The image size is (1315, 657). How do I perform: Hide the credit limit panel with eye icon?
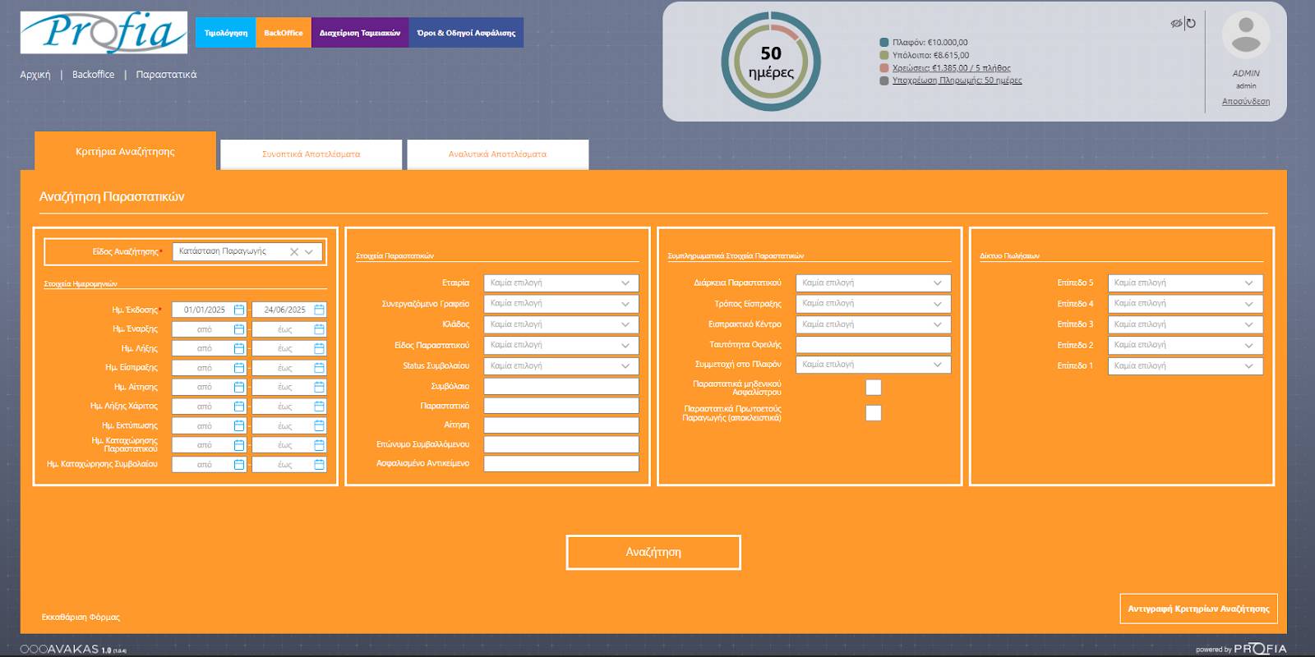1175,23
